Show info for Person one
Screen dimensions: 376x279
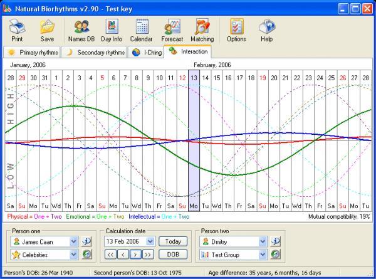click(x=86, y=241)
